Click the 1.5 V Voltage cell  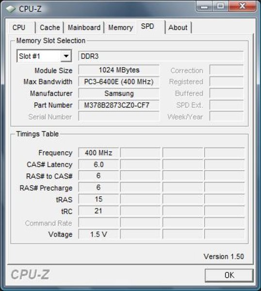tap(98, 234)
